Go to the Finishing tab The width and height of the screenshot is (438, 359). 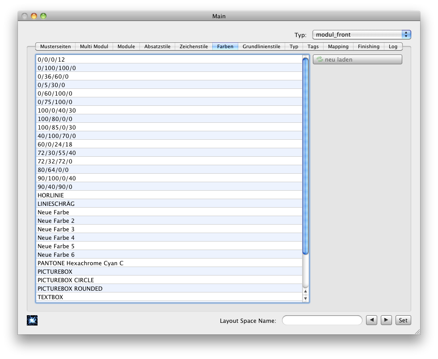pos(368,46)
